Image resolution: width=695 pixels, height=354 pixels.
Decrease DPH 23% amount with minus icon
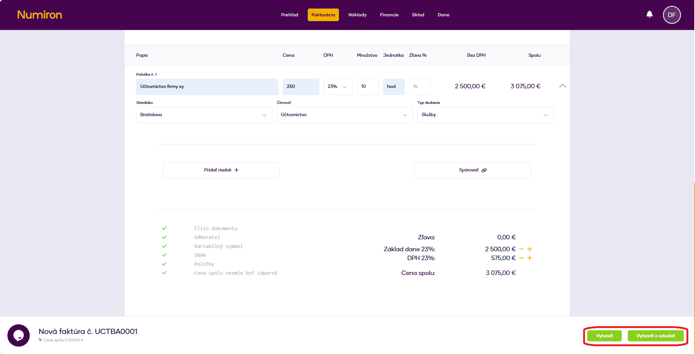(521, 258)
